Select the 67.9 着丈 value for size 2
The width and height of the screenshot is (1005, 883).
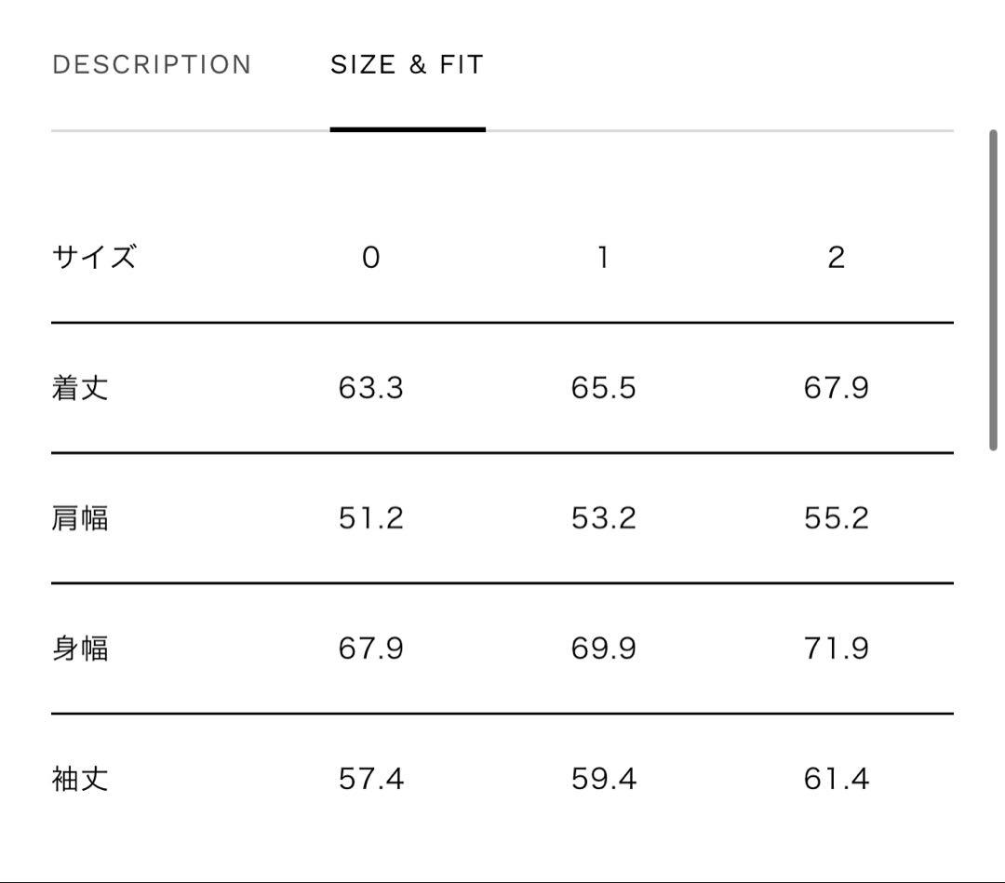tap(836, 388)
